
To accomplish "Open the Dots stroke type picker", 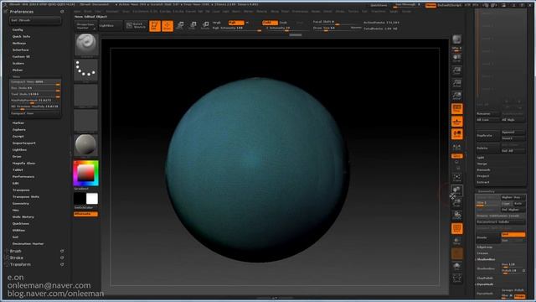I will point(85,70).
